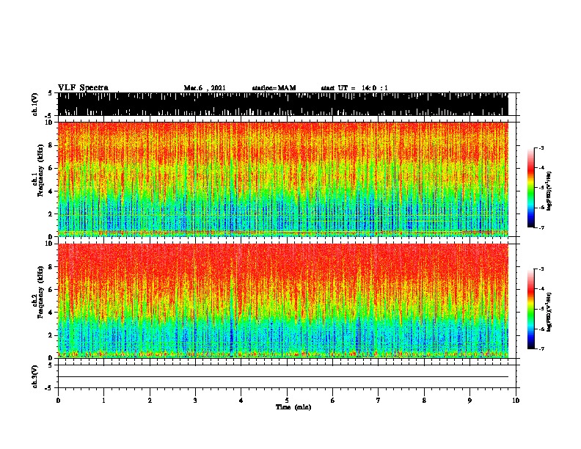Click the "-3" label on ch.2 color bar

(541, 269)
